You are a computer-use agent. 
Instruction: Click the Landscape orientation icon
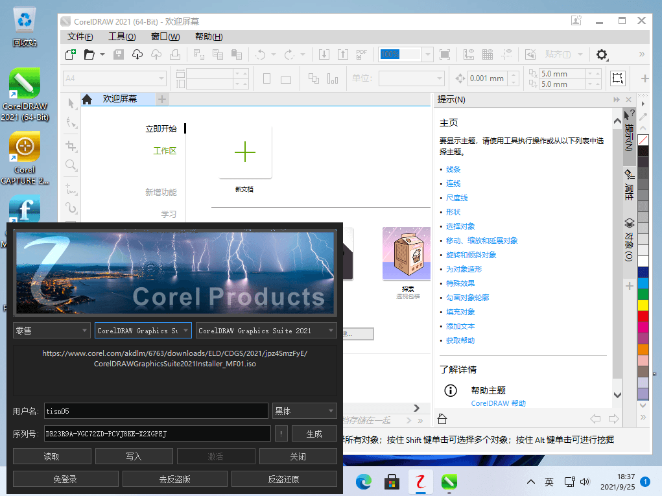[286, 79]
